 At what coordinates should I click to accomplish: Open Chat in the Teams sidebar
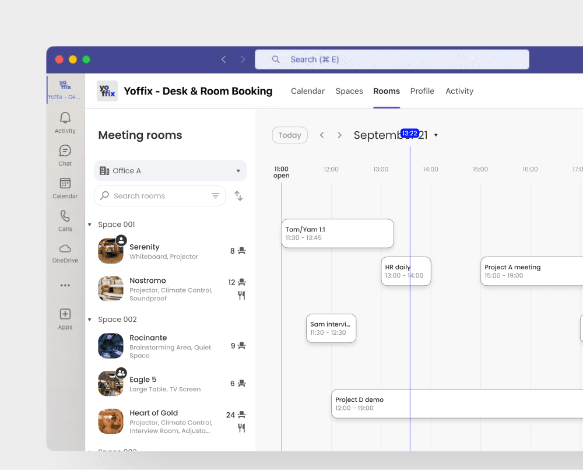(x=65, y=154)
